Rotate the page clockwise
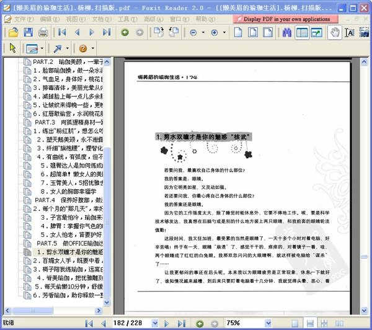Screen dimensions: 372x330 159,32
